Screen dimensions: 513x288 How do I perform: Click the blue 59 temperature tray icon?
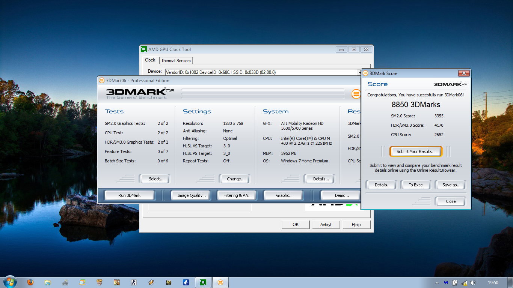pos(446,283)
